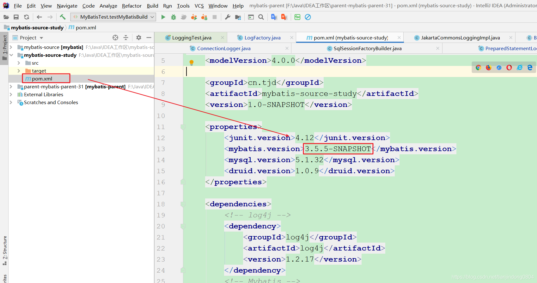Image resolution: width=537 pixels, height=283 pixels.
Task: Run the configuration with the green play icon
Action: [x=163, y=17]
